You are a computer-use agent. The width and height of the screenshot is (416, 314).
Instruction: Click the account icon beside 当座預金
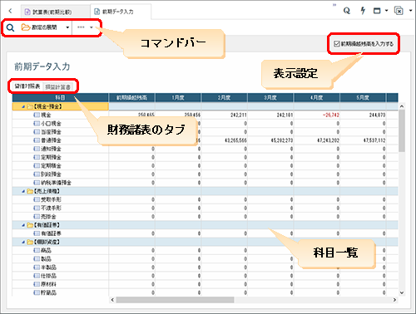point(37,132)
